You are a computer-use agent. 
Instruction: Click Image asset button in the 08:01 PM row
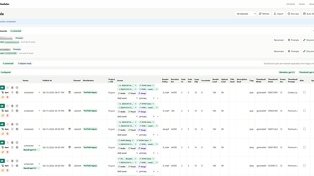click(x=142, y=93)
